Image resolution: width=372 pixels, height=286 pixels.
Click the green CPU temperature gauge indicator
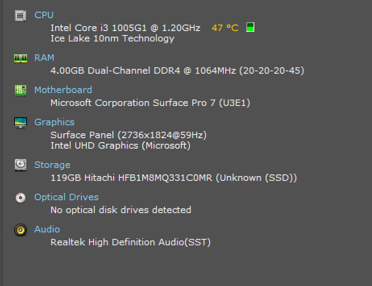pyautogui.click(x=249, y=27)
